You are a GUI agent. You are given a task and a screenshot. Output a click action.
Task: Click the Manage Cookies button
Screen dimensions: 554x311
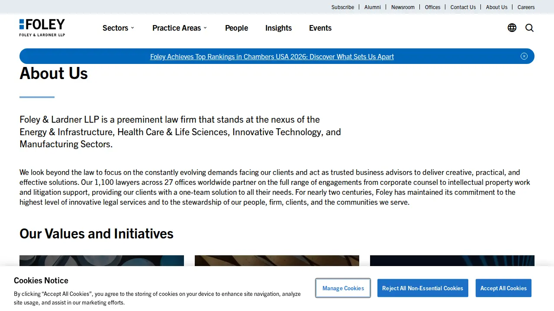343,288
